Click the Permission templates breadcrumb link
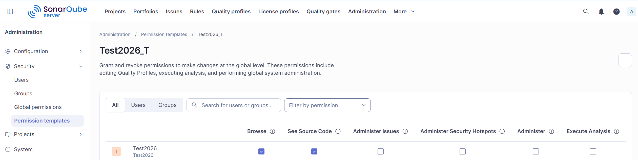 (164, 34)
